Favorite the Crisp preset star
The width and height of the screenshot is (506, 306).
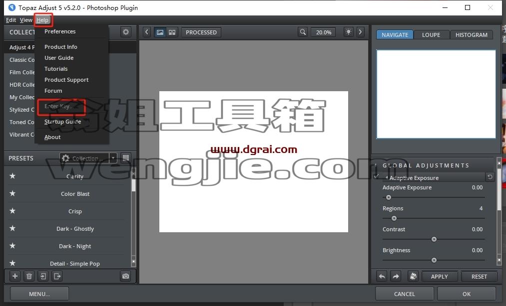click(x=12, y=211)
